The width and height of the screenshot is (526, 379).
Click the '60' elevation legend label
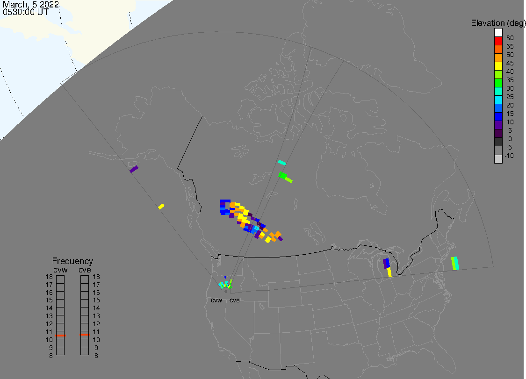[x=510, y=38]
